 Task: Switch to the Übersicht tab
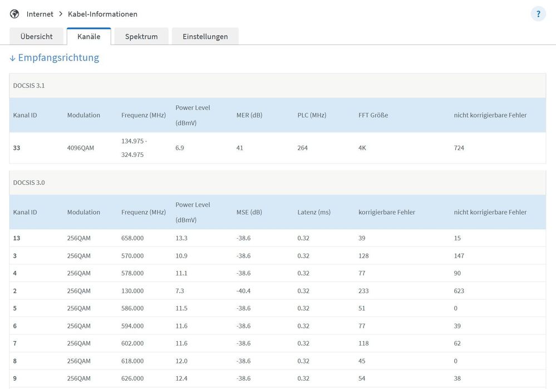pos(37,36)
